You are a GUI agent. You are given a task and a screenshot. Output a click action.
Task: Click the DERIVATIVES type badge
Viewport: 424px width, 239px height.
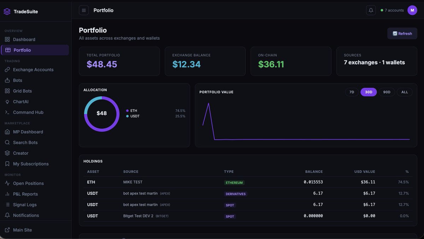pyautogui.click(x=236, y=194)
